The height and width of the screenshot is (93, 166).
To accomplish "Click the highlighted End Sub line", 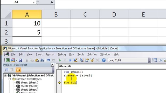I will [70, 83].
